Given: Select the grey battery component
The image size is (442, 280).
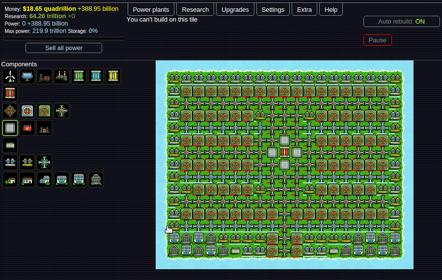Looking at the screenshot, I should 10,145.
